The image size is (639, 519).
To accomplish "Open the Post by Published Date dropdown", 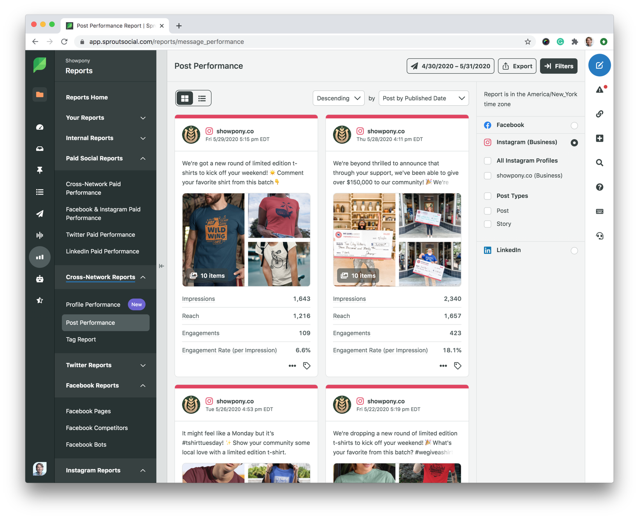I will coord(423,98).
